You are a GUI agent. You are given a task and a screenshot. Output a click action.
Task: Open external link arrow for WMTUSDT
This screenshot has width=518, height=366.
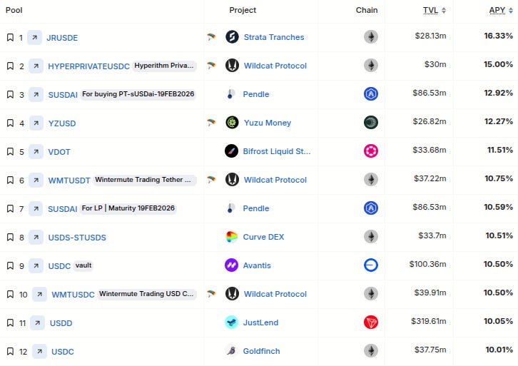(x=36, y=180)
